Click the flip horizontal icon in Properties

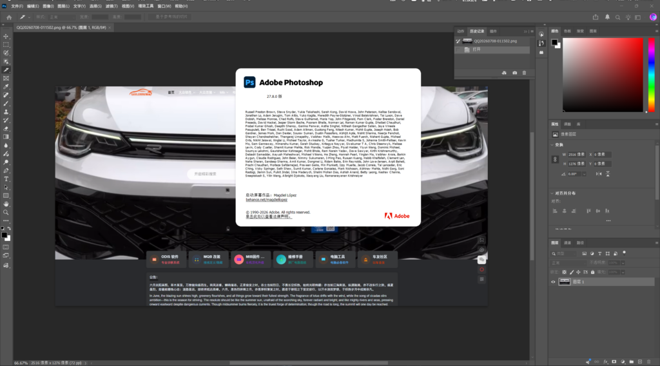point(599,174)
